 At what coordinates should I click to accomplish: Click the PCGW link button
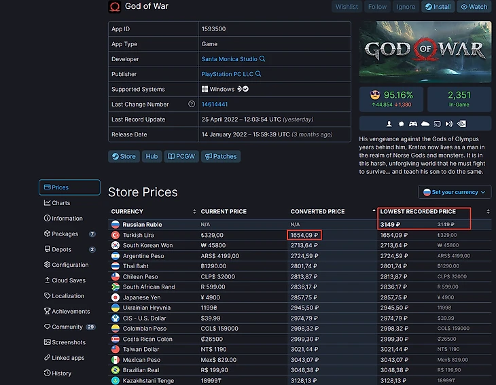181,156
